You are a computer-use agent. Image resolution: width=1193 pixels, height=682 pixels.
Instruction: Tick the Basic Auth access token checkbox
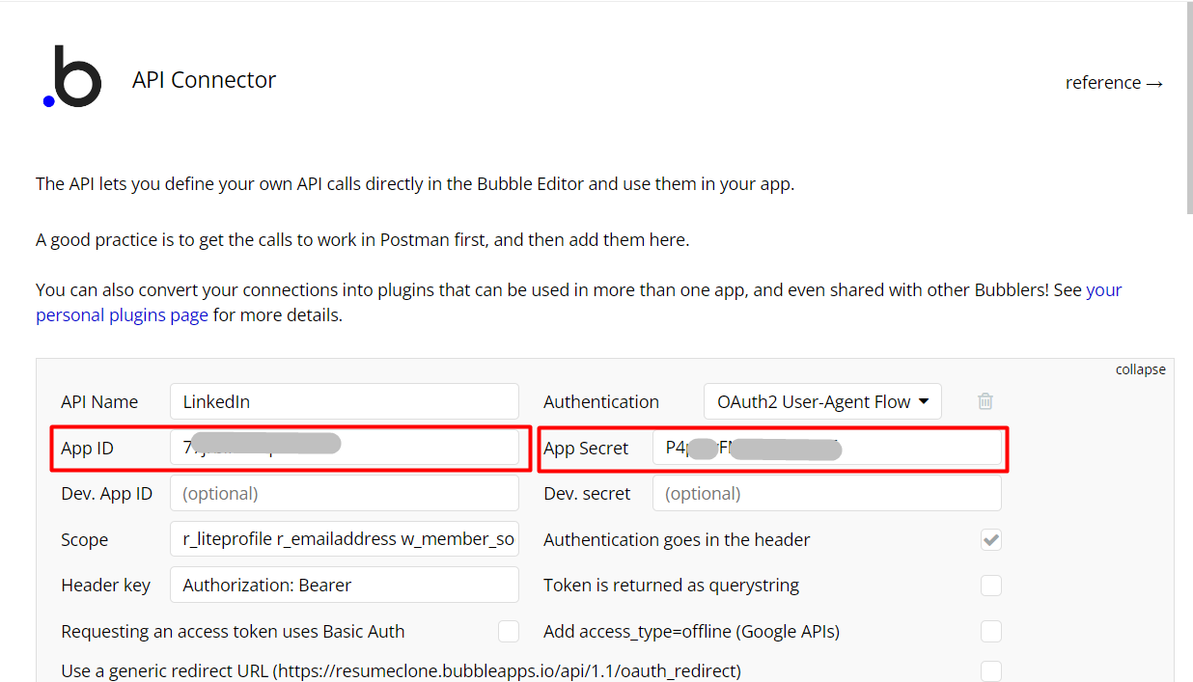tap(509, 632)
